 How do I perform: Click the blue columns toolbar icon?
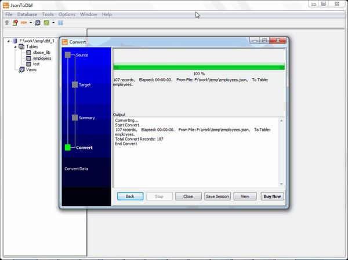[x=60, y=23]
